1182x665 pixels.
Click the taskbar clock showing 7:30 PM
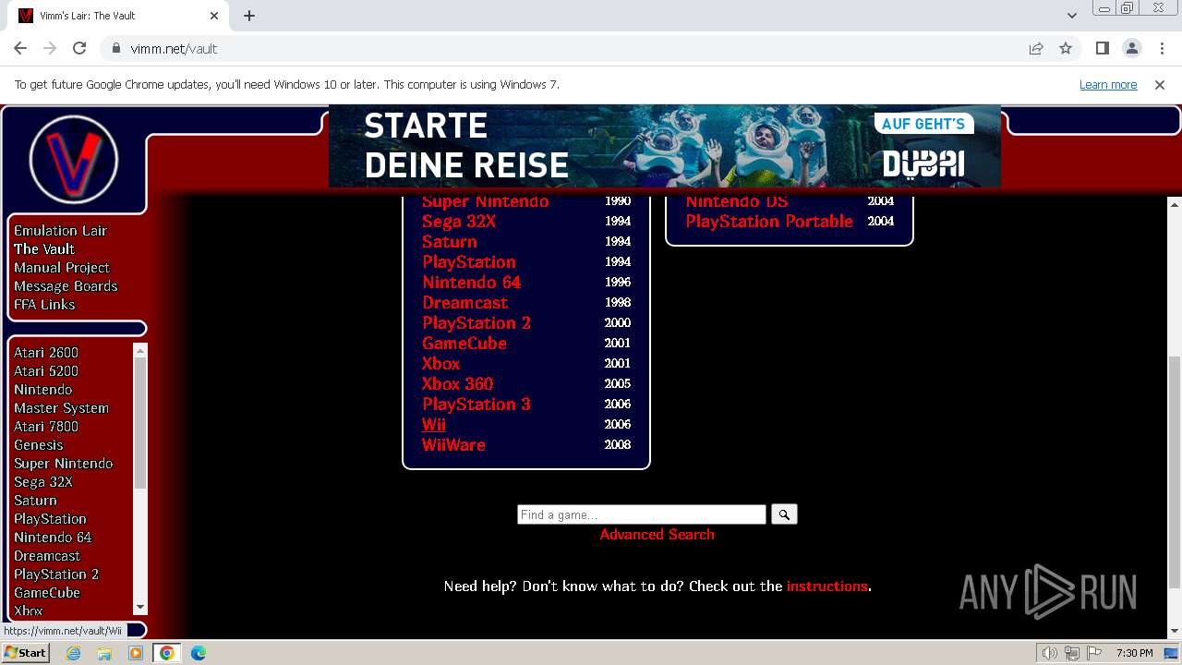pos(1134,653)
